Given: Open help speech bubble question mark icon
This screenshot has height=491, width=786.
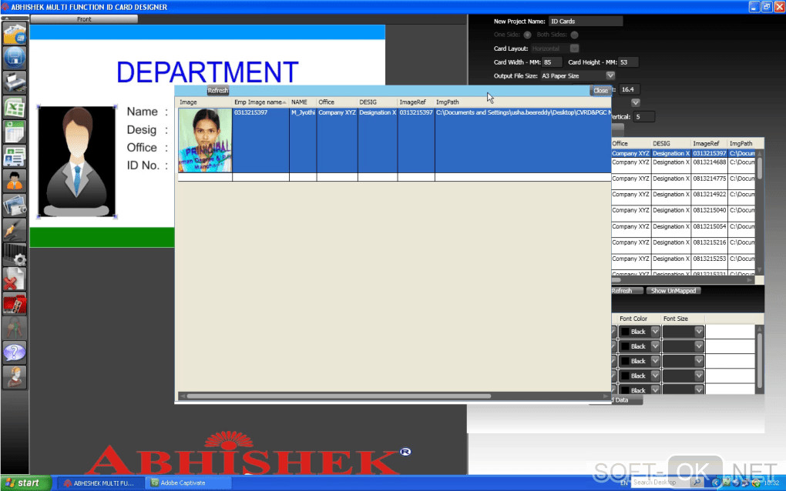Looking at the screenshot, I should 15,353.
